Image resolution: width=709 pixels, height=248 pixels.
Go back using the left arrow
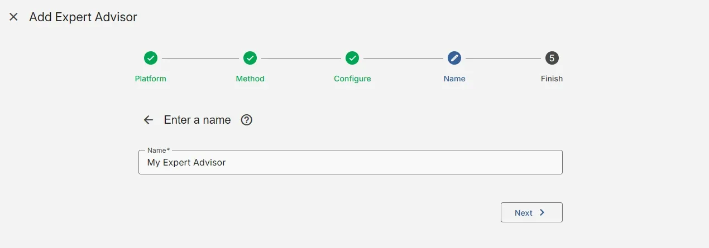pos(148,120)
